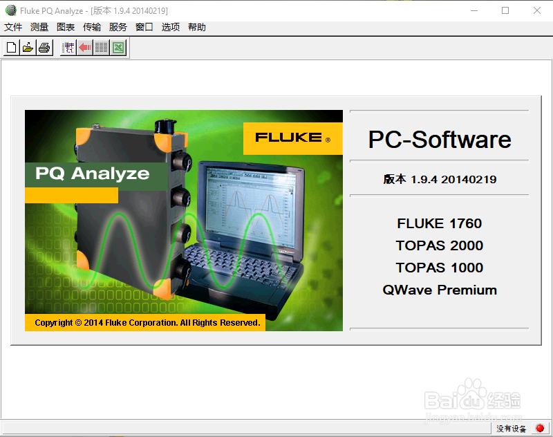Click the TOPAS 1000 text
This screenshot has width=553, height=437.
(x=440, y=268)
